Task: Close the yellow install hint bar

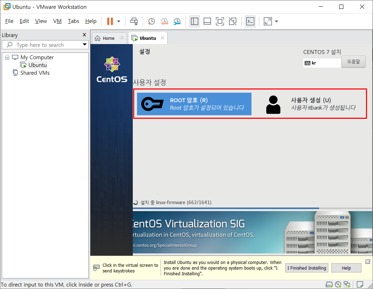Action: 367,262
